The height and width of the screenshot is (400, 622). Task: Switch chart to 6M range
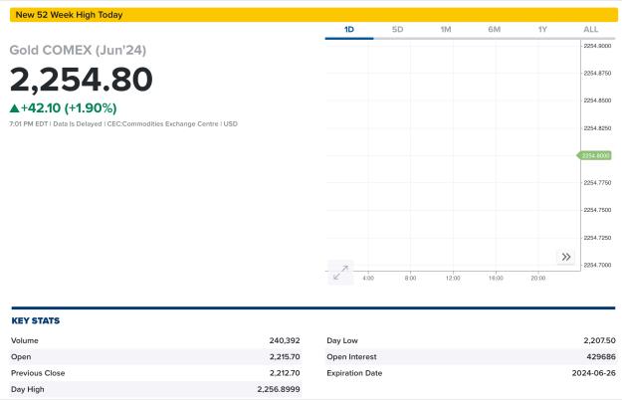[x=495, y=29]
